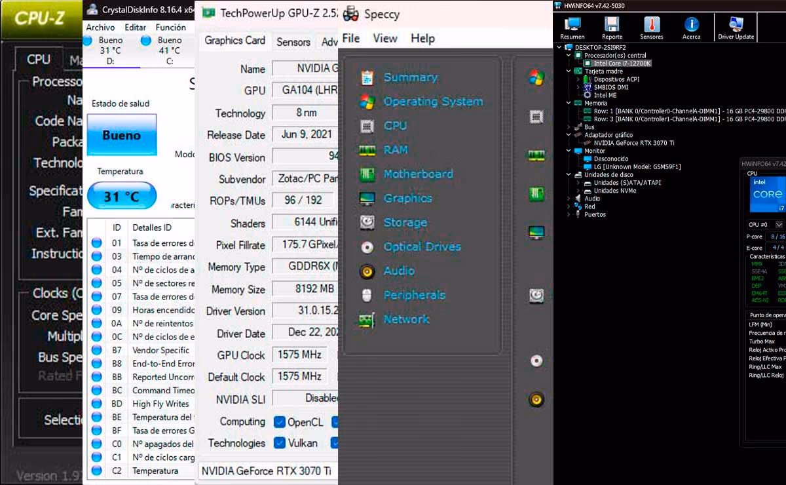Select CPU tab in CPU-Z
The image size is (786, 485).
pos(39,60)
